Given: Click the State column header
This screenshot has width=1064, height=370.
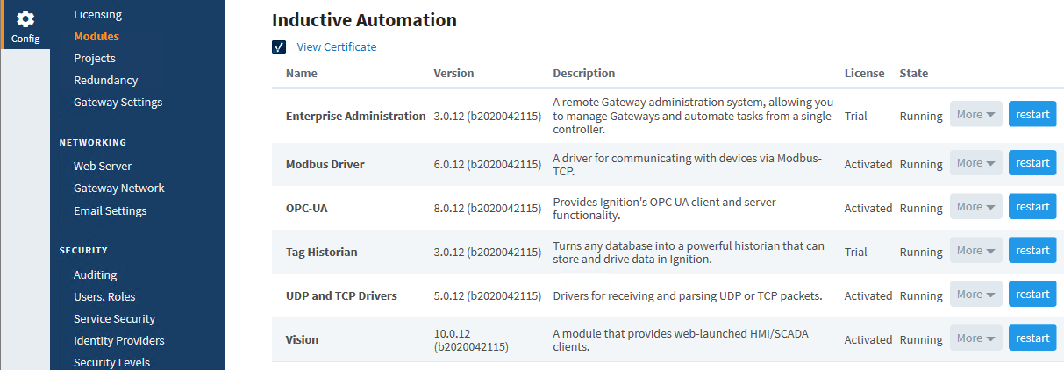Looking at the screenshot, I should (914, 73).
